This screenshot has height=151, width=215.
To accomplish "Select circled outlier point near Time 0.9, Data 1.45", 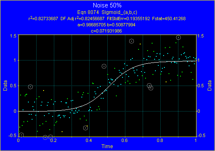I will pos(178,37).
